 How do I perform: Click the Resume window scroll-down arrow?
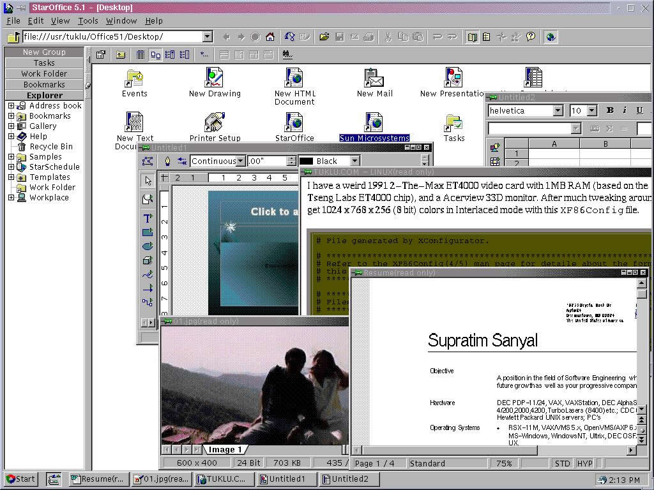click(642, 410)
